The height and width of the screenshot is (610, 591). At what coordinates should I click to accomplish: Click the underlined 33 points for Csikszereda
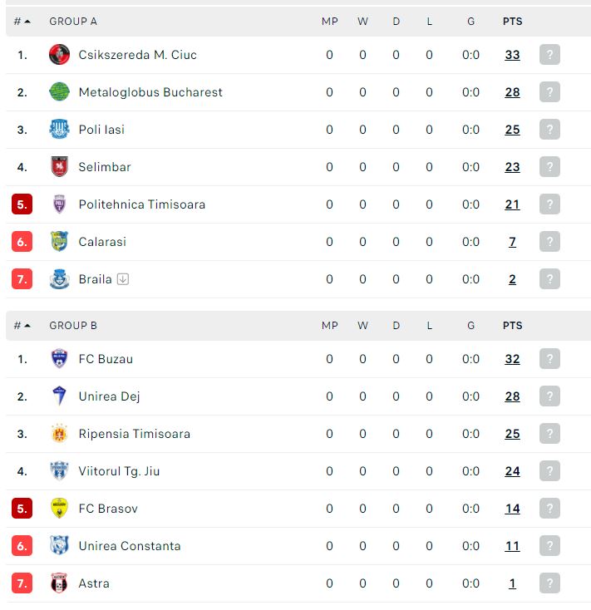(x=512, y=55)
